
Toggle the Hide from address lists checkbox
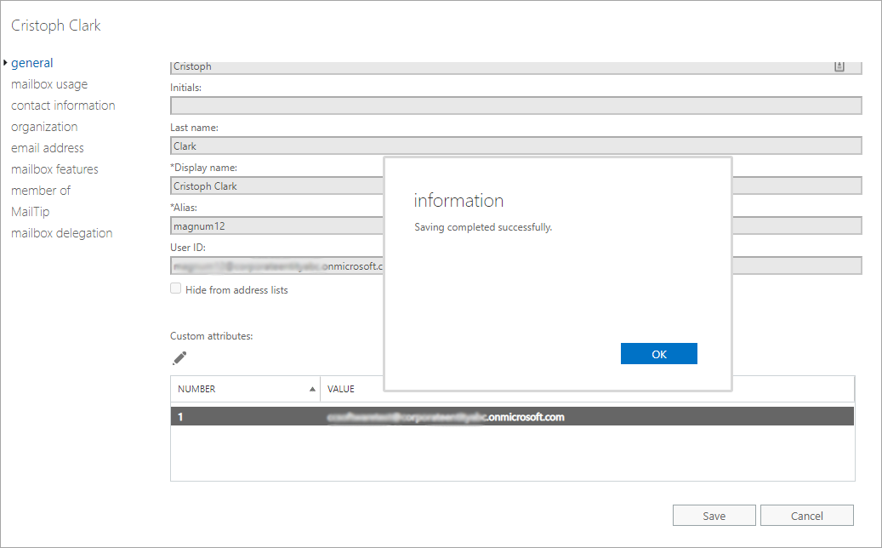coord(176,289)
